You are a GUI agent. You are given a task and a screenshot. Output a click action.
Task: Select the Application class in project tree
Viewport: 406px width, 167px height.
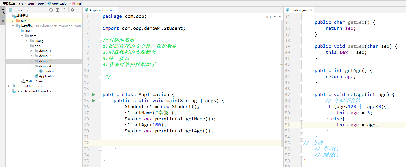(x=45, y=76)
